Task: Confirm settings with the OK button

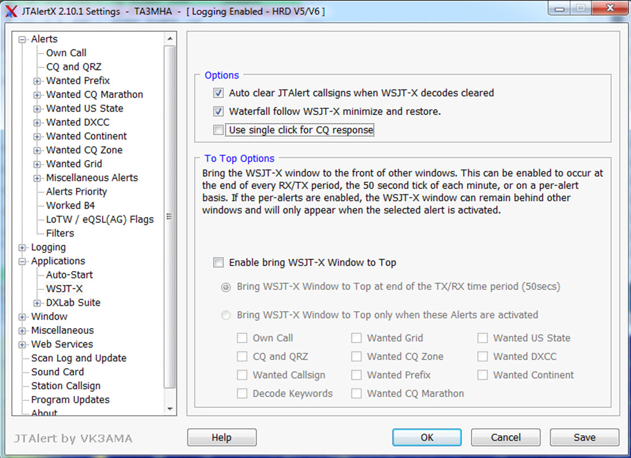Action: (427, 437)
